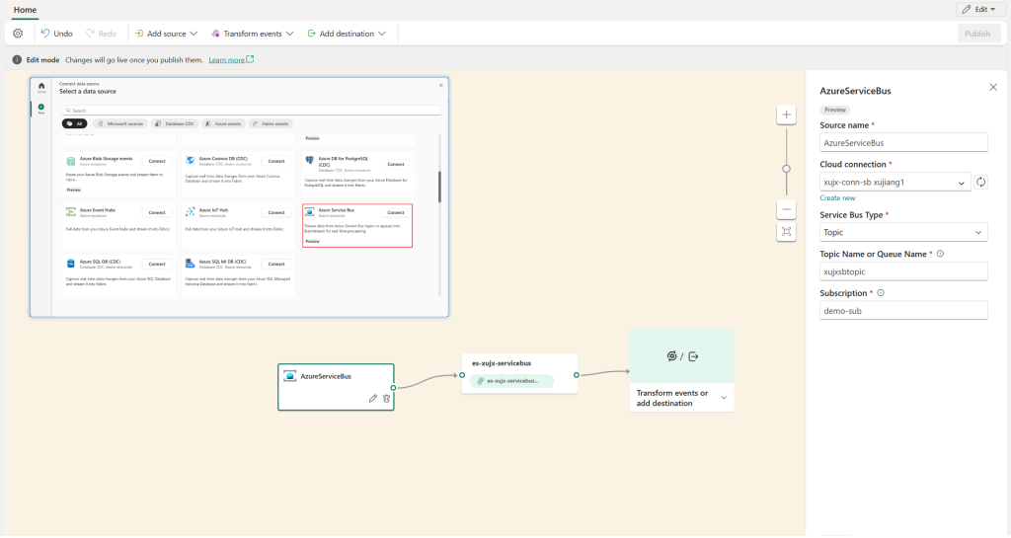Connect Azure SQL DB (CDC) source
The width and height of the screenshot is (1011, 538).
157,265
